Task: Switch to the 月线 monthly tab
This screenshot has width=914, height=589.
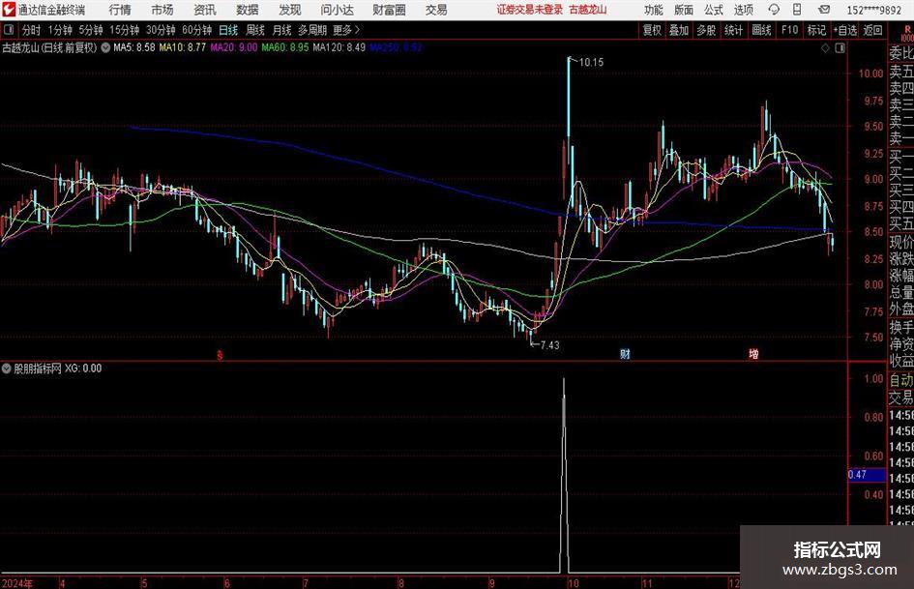Action: tap(281, 30)
